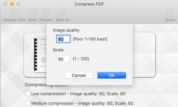Click the "(Poor 1-100 best)" hint text
The height and width of the screenshot is (107, 178).
(x=90, y=39)
